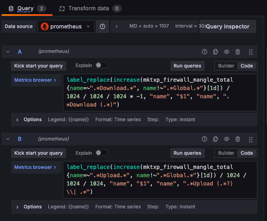Click MD = auto = 1107 text
This screenshot has width=267, height=221.
coord(149,26)
